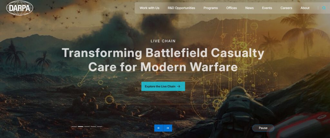Open the Careers link
This screenshot has width=330, height=138.
(x=286, y=8)
